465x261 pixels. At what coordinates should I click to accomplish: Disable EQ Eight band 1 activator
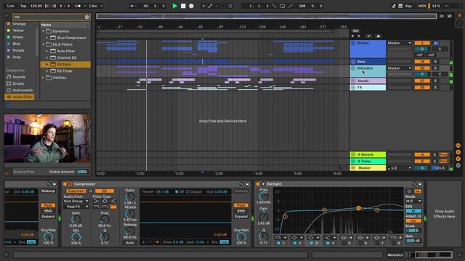pyautogui.click(x=278, y=243)
